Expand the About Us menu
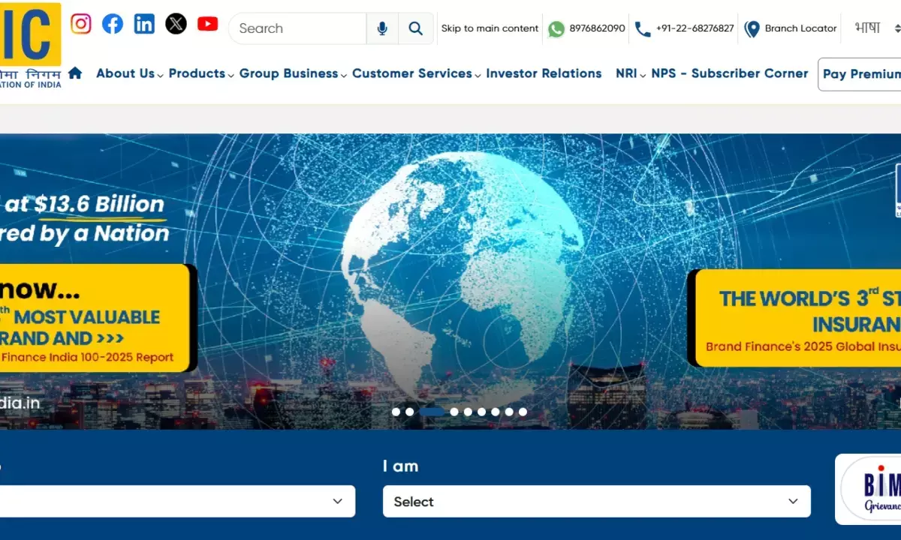Screen dimensions: 901x540 point(129,73)
